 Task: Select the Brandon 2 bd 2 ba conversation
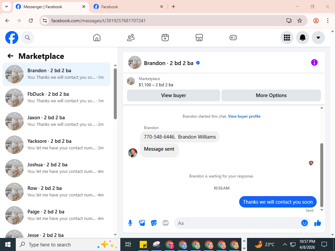click(56, 74)
